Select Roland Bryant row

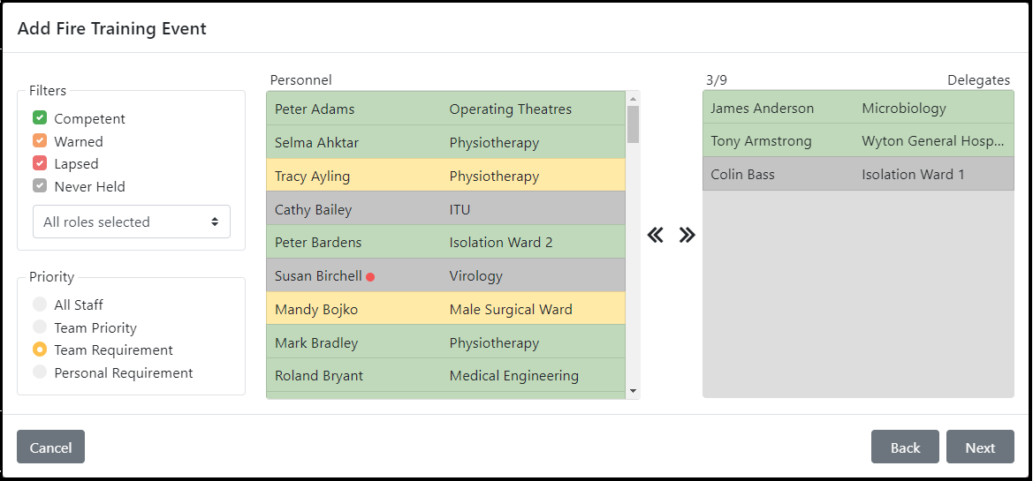(x=446, y=376)
